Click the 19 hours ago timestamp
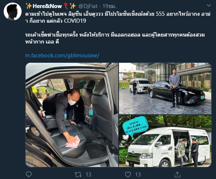 pos(109,6)
